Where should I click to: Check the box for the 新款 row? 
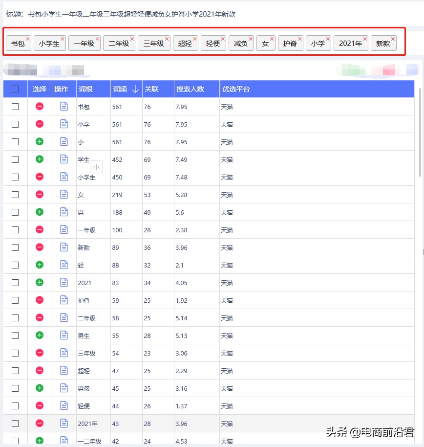coord(15,247)
